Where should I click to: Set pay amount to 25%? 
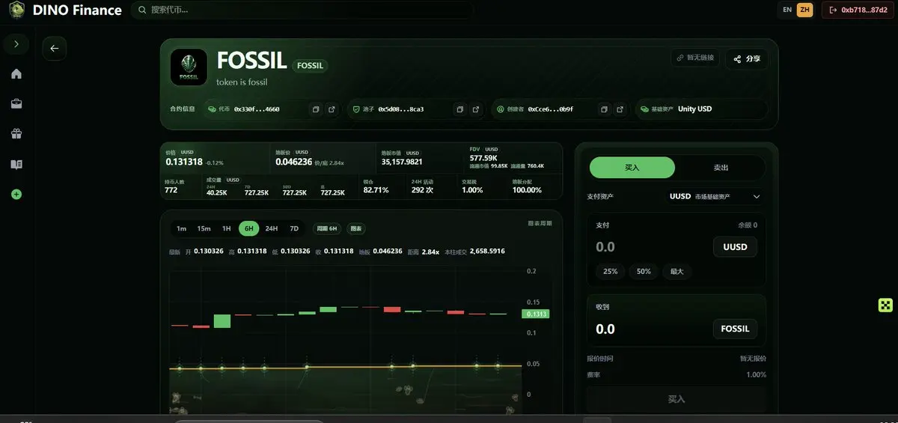610,271
